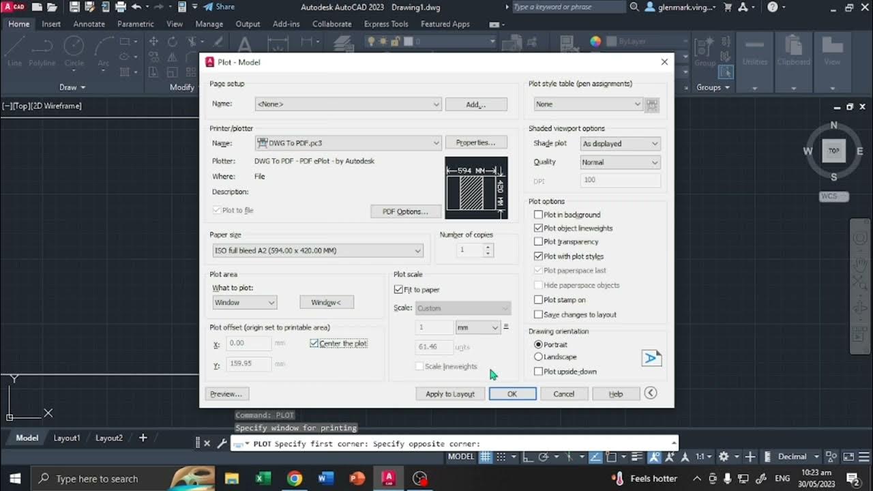Click the Undo arrow icon
Viewport: 873px width, 491px height.
pyautogui.click(x=136, y=7)
